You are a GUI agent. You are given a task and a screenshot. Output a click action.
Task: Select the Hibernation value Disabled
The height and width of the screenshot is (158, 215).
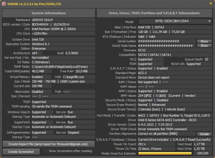pyautogui.click(x=37, y=92)
